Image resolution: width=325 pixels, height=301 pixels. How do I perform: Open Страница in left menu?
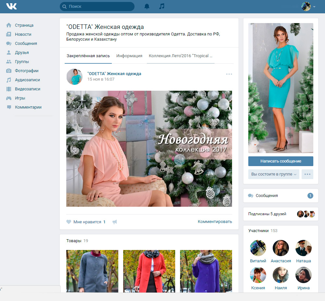(x=24, y=25)
